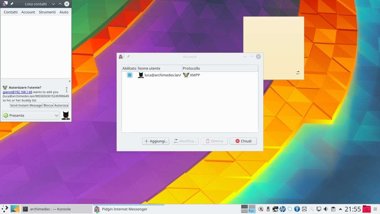This screenshot has width=380, height=214.
Task: Sort by the Nome utente column header
Action: pos(160,68)
